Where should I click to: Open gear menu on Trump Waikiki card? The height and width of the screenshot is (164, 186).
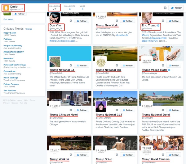71,155
